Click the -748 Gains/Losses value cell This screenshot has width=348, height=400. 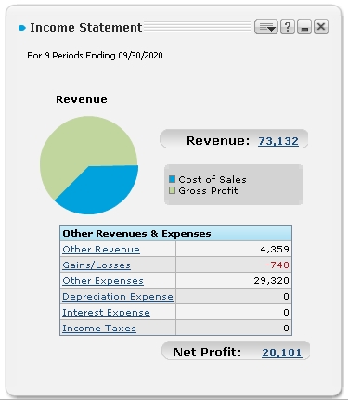coord(234,265)
